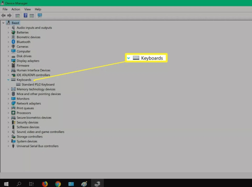Viewport: 252px width, 187px height.
Task: Launch Google Chrome from the taskbar
Action: (58, 184)
